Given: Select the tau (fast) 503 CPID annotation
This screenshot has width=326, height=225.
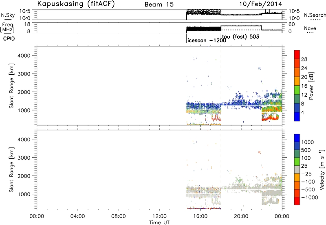Looking at the screenshot, I should pos(240,37).
